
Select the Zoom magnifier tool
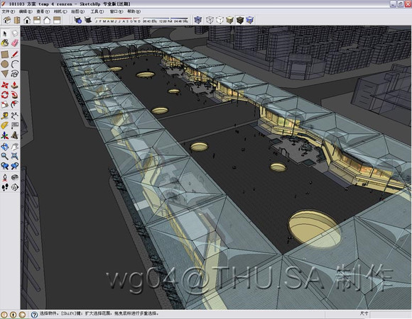pos(5,157)
